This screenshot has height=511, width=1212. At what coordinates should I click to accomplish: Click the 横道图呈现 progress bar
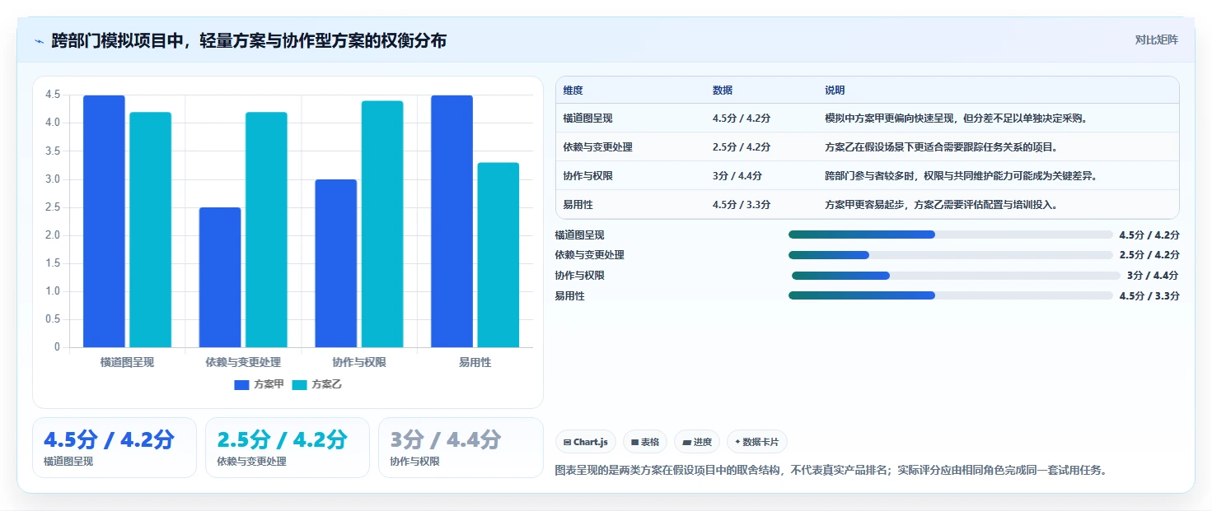(951, 235)
